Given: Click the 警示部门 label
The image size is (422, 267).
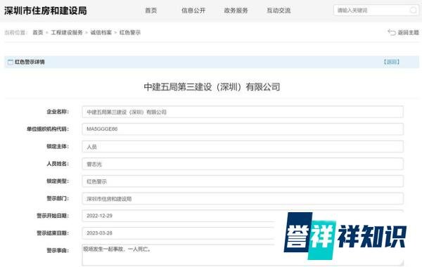Looking at the screenshot, I should click(58, 198).
